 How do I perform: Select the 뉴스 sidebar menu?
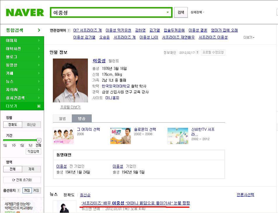click(22, 81)
